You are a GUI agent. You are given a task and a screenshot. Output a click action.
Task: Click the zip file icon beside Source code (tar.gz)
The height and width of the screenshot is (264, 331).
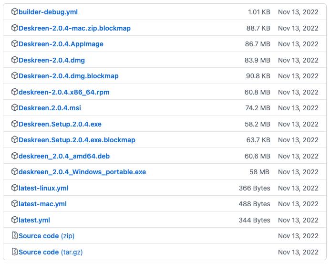(x=15, y=252)
